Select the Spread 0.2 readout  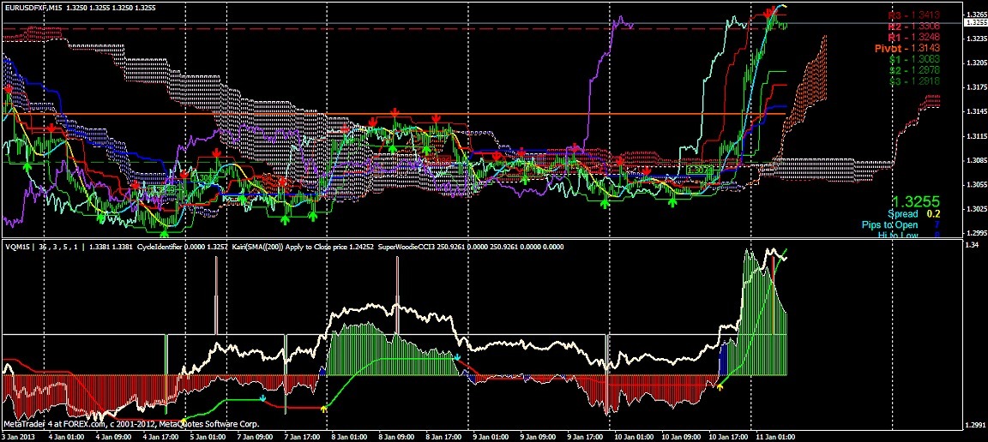click(914, 213)
